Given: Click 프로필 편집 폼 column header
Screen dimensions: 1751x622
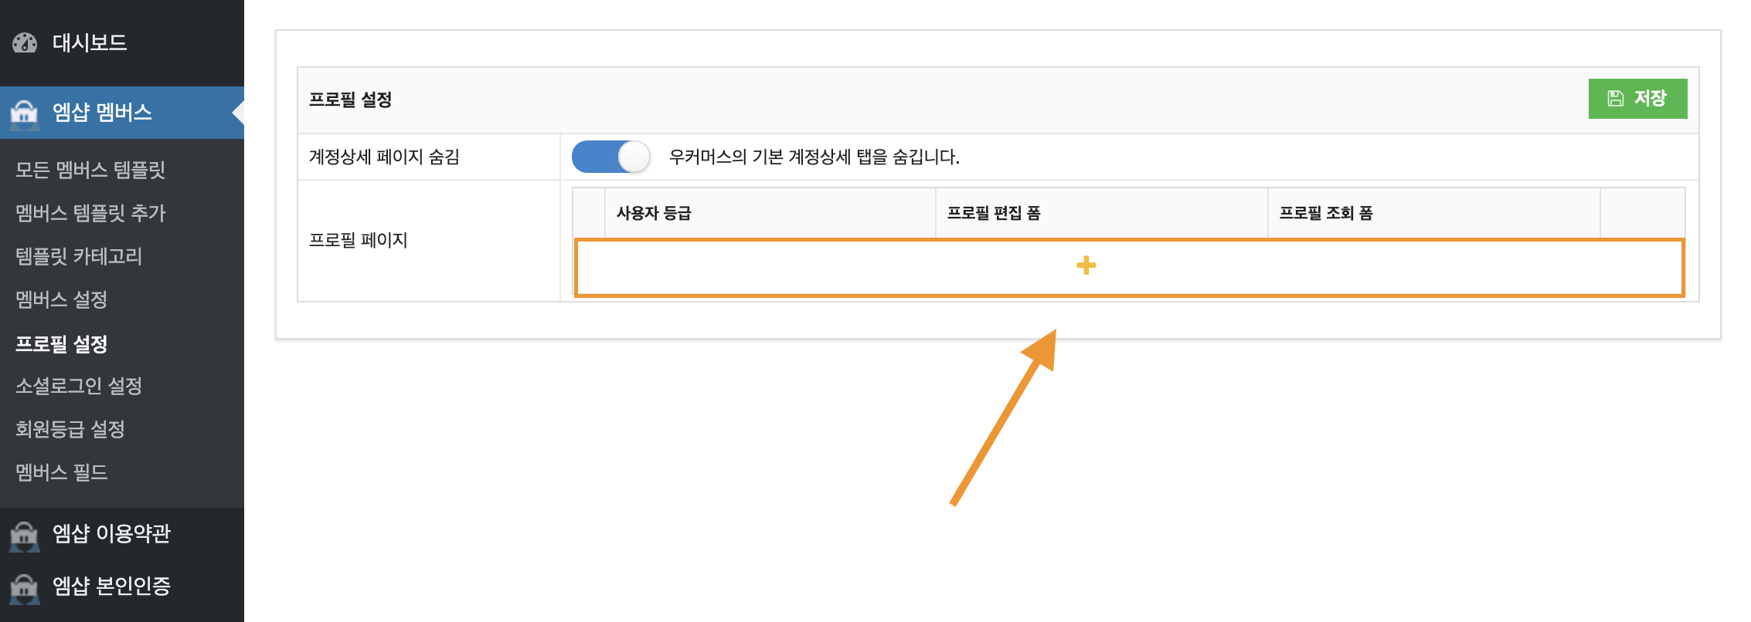Looking at the screenshot, I should click(x=994, y=213).
